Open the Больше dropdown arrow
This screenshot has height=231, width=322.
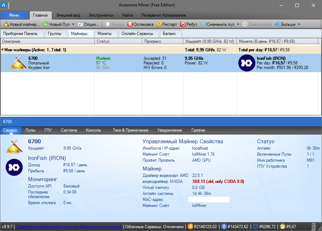pyautogui.click(x=299, y=24)
